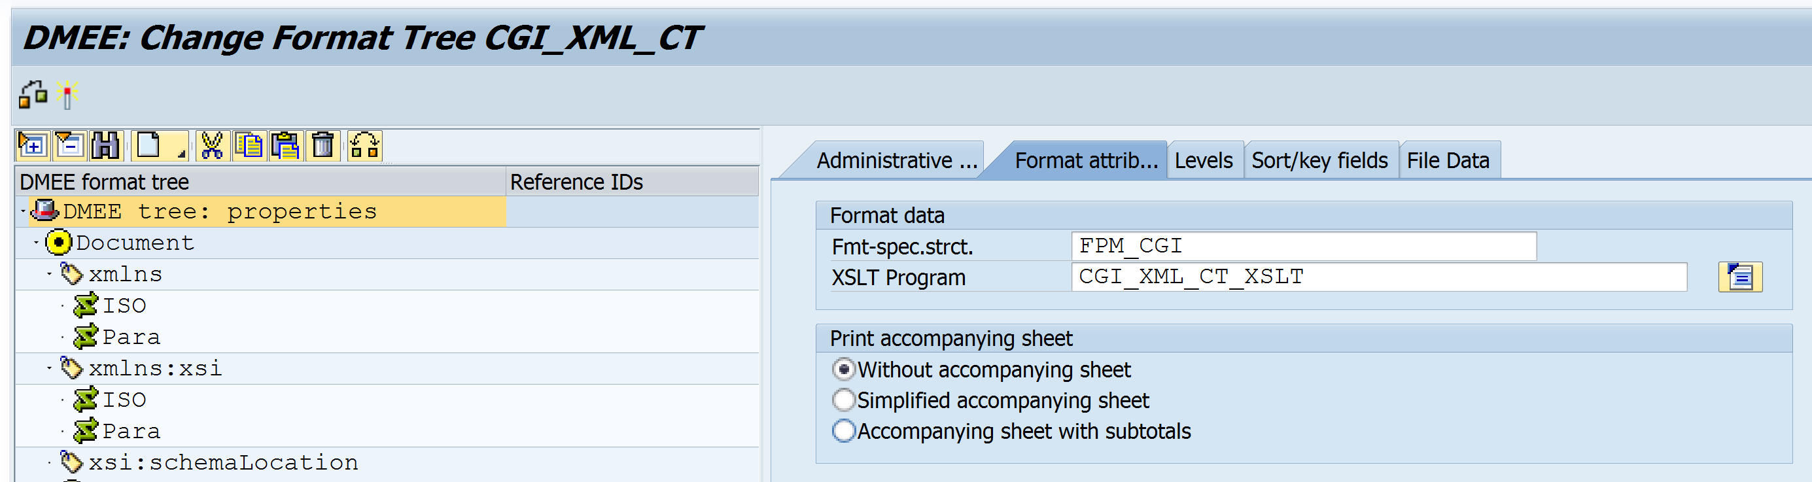
Task: Collapse the Document tree node
Action: [37, 243]
